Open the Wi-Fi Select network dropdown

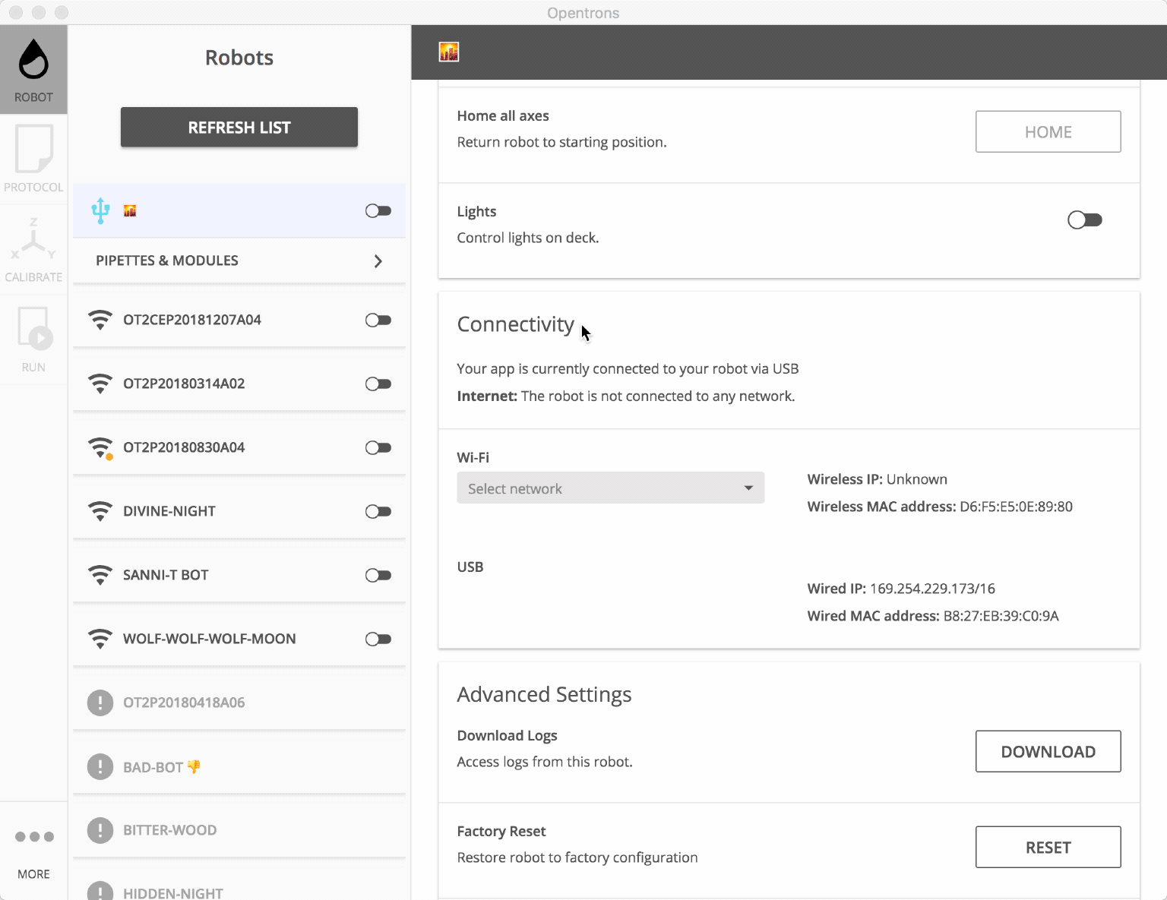tap(611, 488)
